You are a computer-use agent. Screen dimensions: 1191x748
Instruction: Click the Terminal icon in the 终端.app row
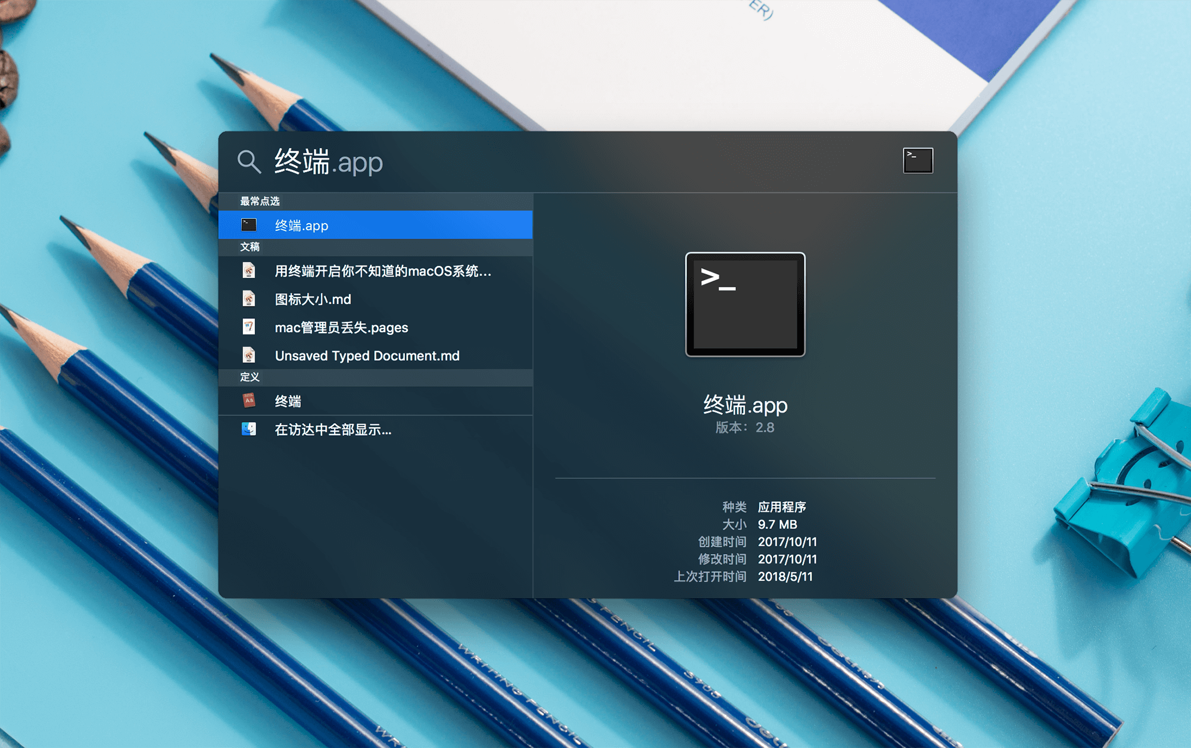coord(249,225)
